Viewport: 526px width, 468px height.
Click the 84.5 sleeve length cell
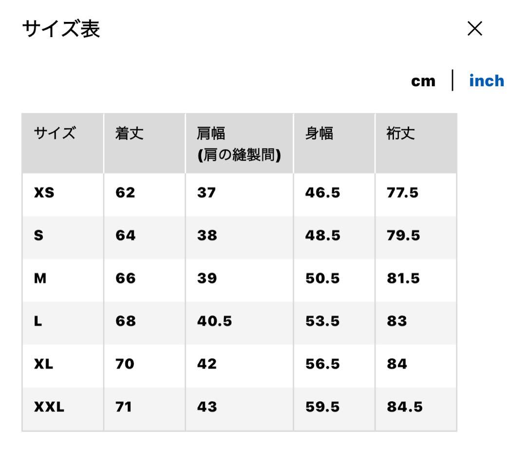[404, 407]
